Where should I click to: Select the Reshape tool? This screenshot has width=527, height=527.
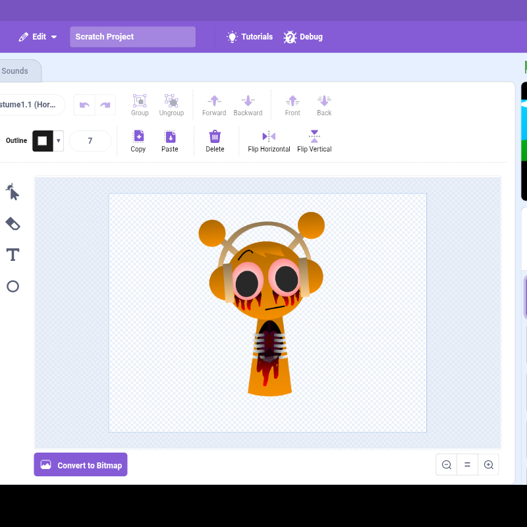coord(13,192)
